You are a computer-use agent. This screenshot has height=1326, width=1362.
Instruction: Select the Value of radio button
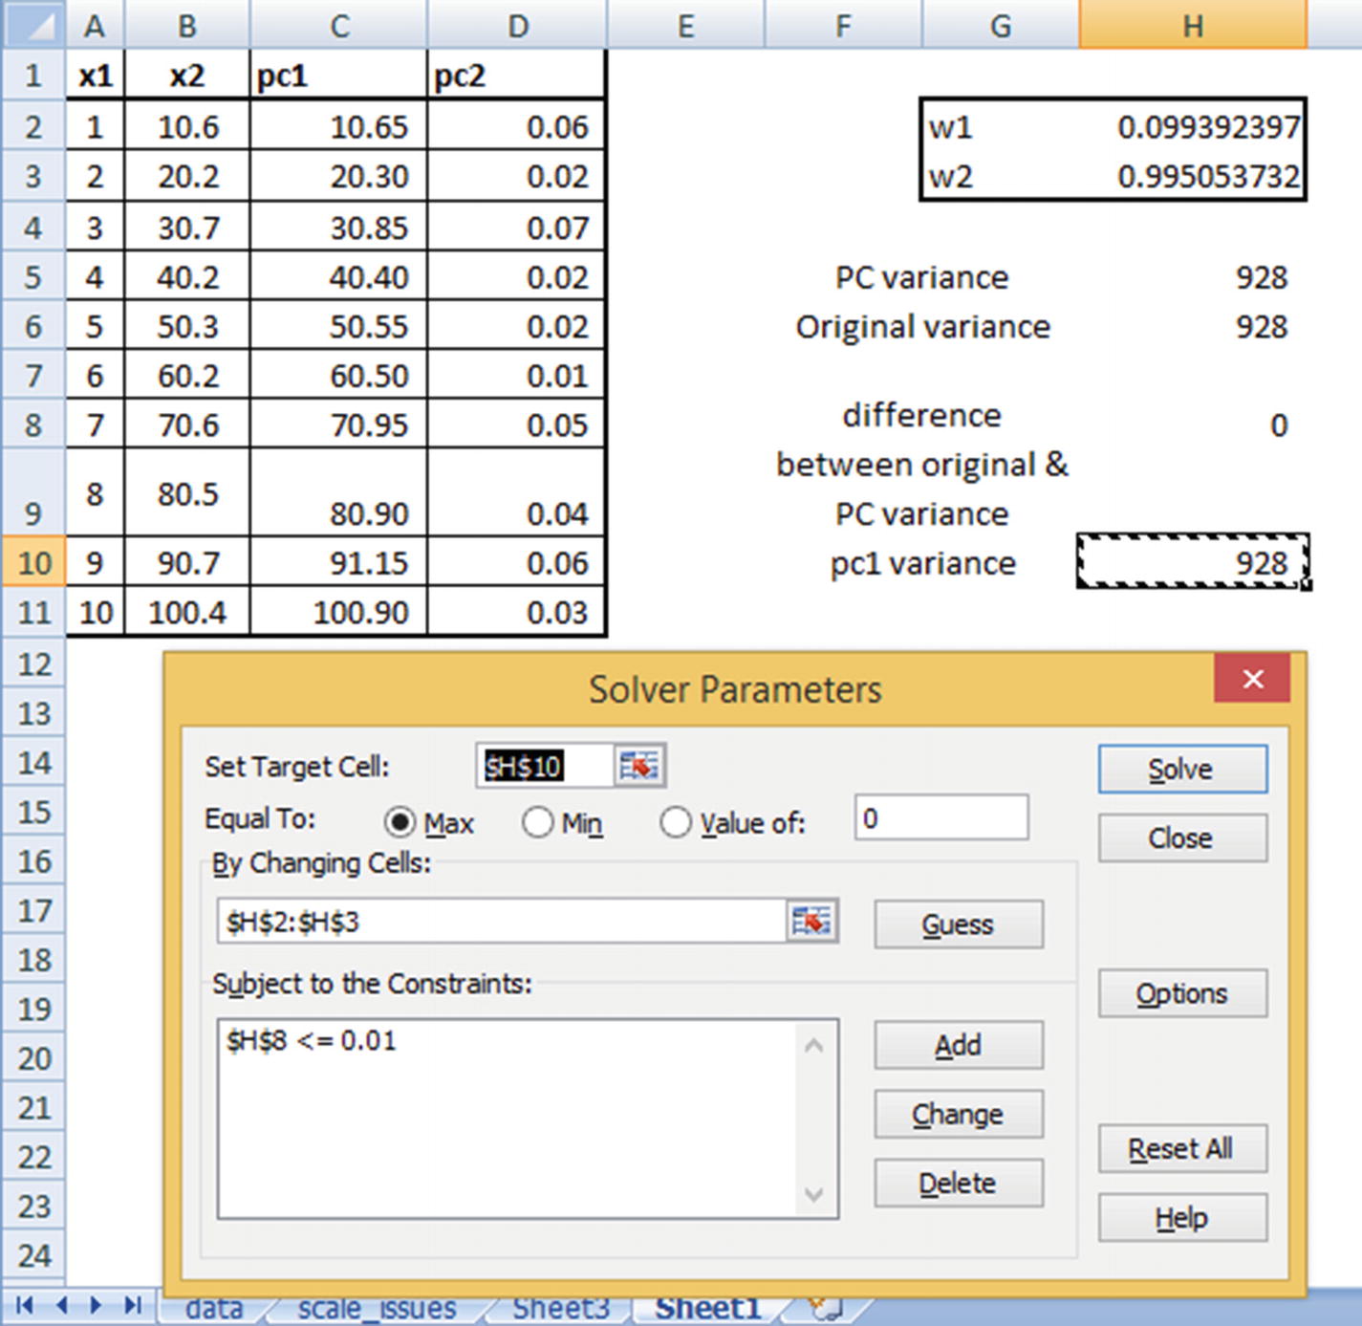click(x=676, y=822)
